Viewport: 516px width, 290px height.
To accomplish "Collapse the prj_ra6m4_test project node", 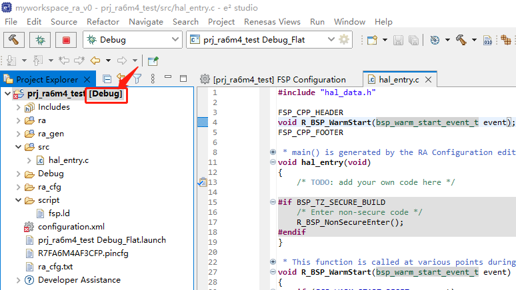I will pos(7,94).
